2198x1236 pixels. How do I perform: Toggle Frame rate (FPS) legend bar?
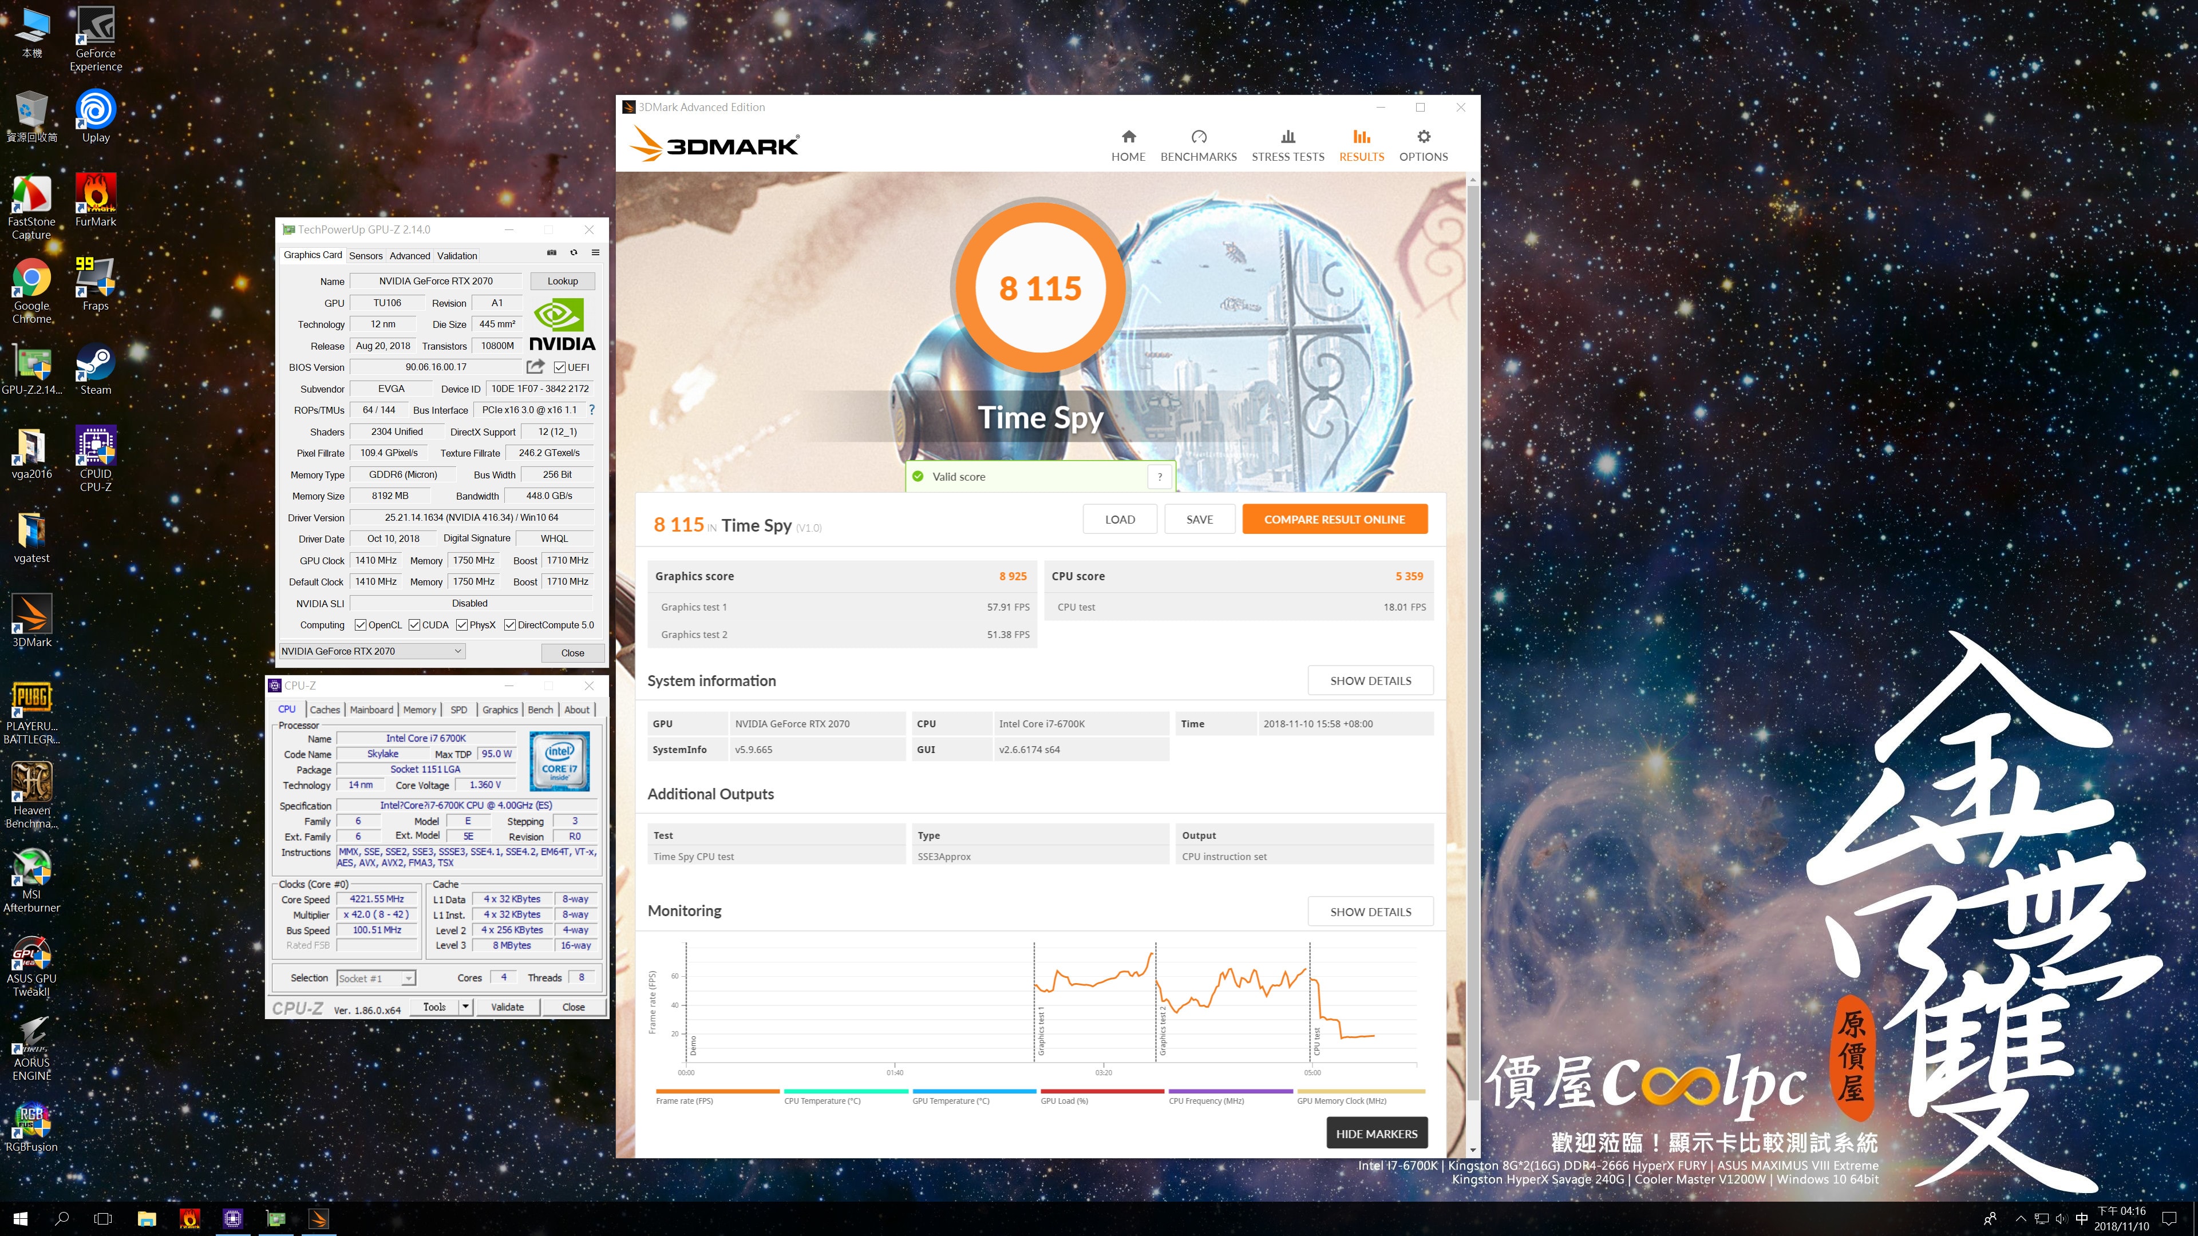pyautogui.click(x=718, y=1091)
